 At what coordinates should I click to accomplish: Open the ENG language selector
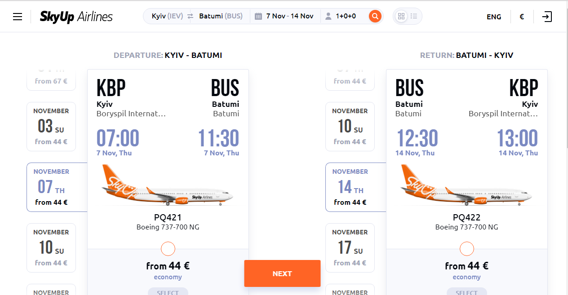494,17
